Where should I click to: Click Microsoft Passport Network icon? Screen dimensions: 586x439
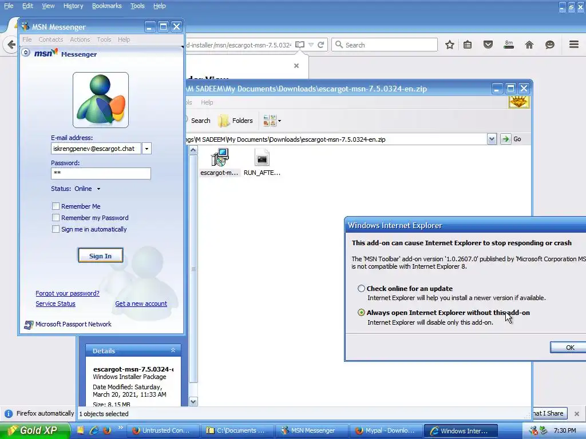point(29,325)
